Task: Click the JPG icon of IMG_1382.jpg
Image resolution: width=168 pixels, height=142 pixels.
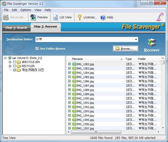Action: [x=74, y=64]
